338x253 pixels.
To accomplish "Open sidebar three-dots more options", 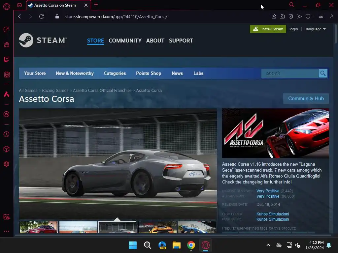I will 7,231.
